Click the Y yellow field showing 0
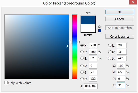This screenshot has width=138, height=93. 121,79
